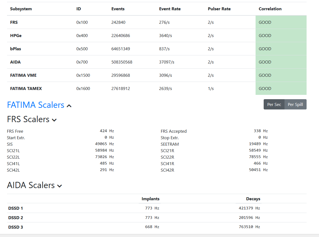Click the SCI22R label
This screenshot has width=319, height=237.
coord(167,157)
